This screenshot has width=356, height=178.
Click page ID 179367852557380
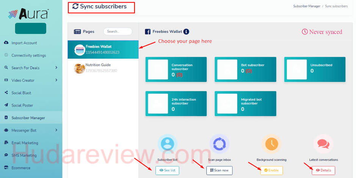[101, 70]
